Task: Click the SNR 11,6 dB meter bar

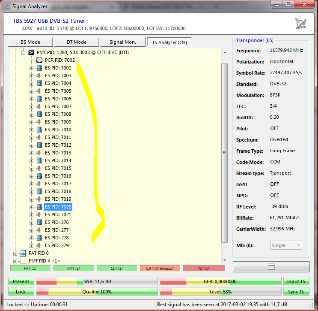Action: (97, 281)
